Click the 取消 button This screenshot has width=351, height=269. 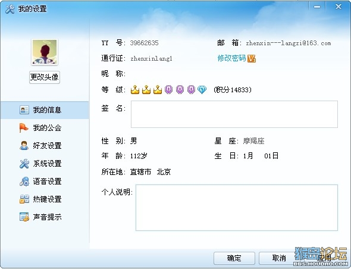coord(279,258)
